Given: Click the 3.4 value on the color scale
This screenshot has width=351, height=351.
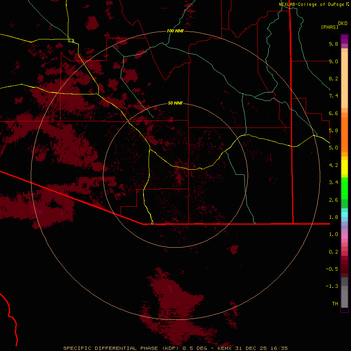Looking at the screenshot, I should coord(333,183).
